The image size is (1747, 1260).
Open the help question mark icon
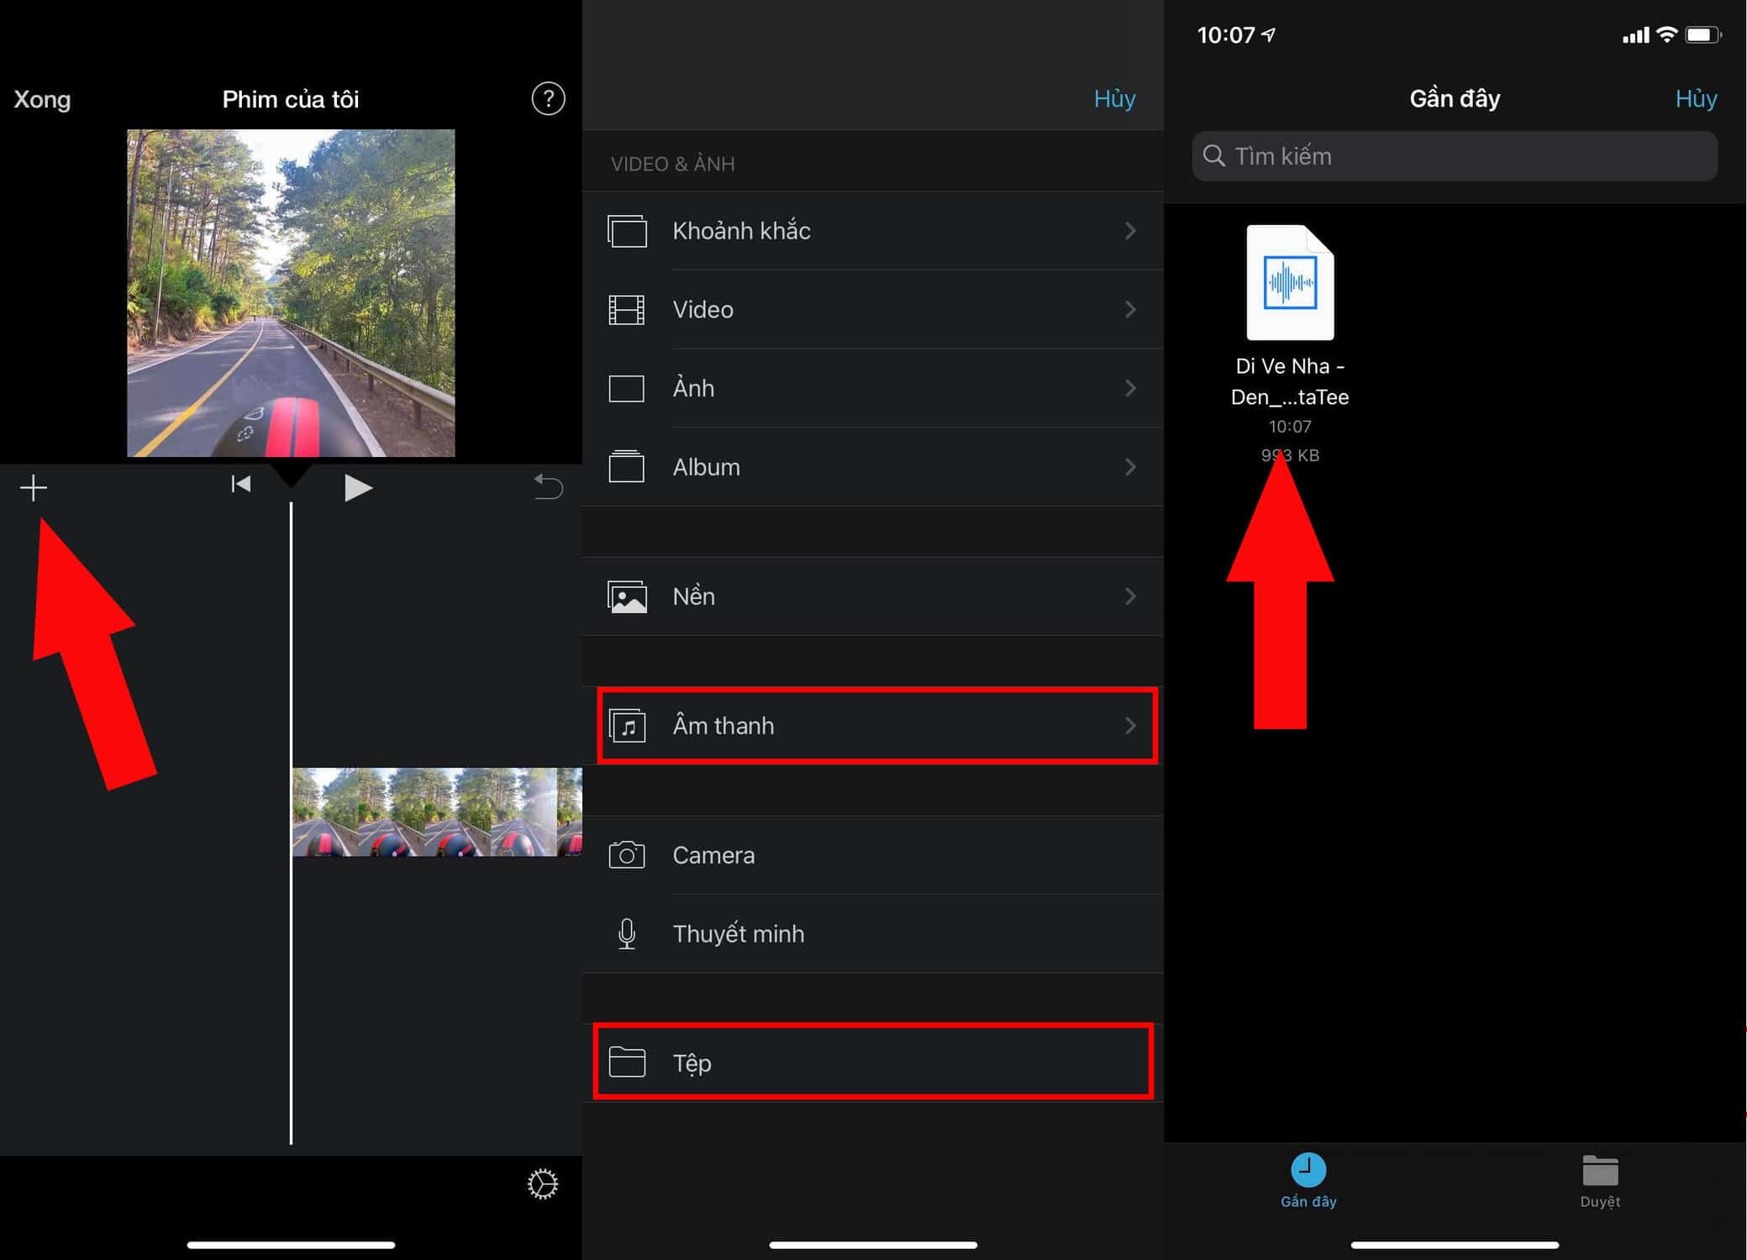point(548,99)
